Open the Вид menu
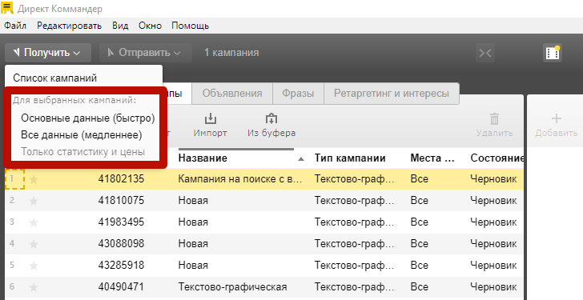This screenshot has width=583, height=300. click(120, 26)
